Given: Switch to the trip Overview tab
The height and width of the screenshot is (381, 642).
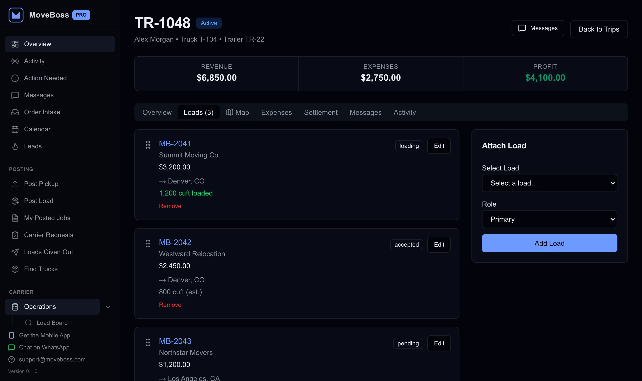Looking at the screenshot, I should (x=157, y=112).
